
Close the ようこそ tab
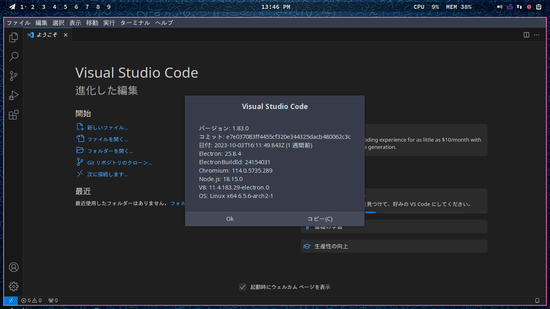66,35
